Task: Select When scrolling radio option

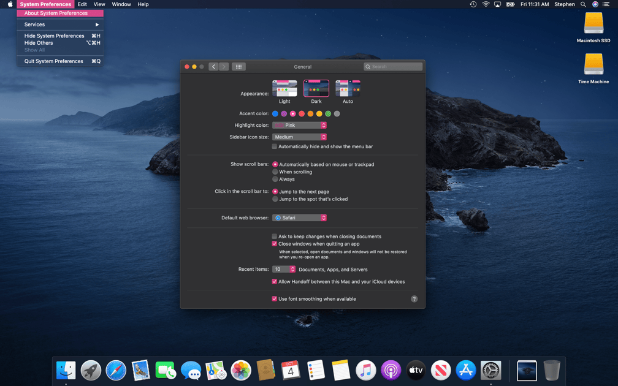Action: tap(275, 172)
